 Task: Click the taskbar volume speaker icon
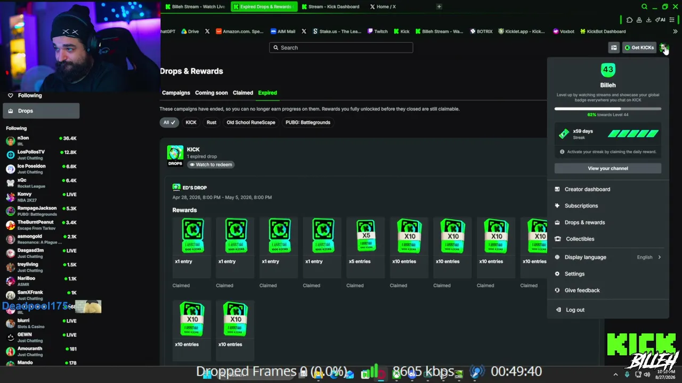[x=647, y=374]
